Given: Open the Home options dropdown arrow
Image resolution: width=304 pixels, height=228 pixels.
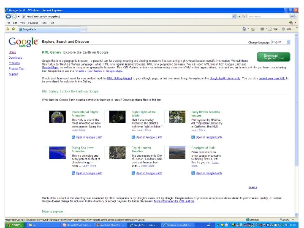Looking at the screenshot, I should [248, 29].
